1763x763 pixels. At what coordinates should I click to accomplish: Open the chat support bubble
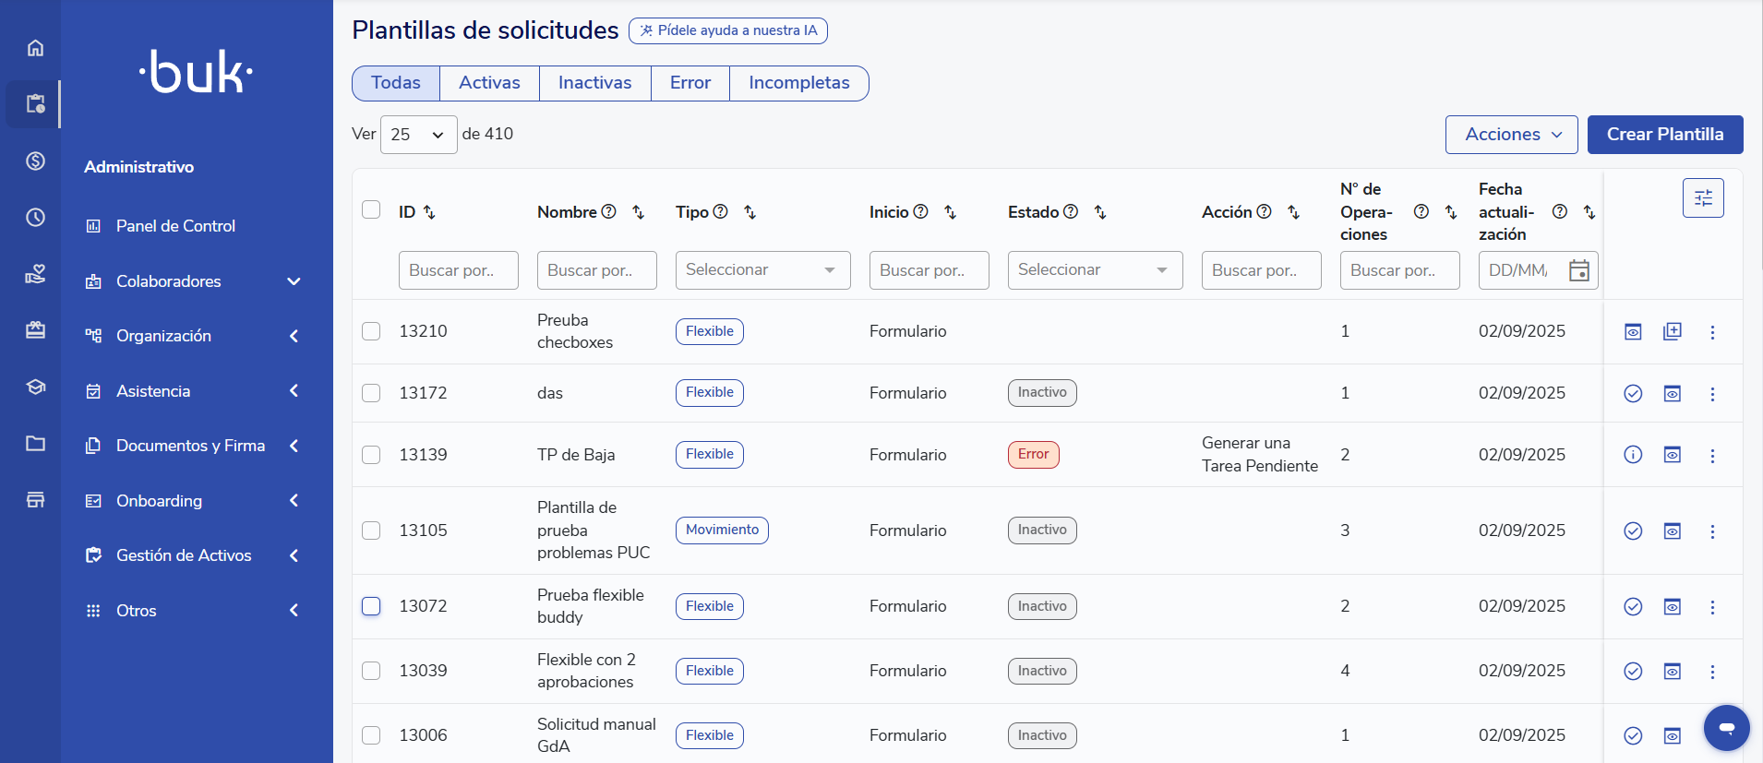coord(1726,728)
